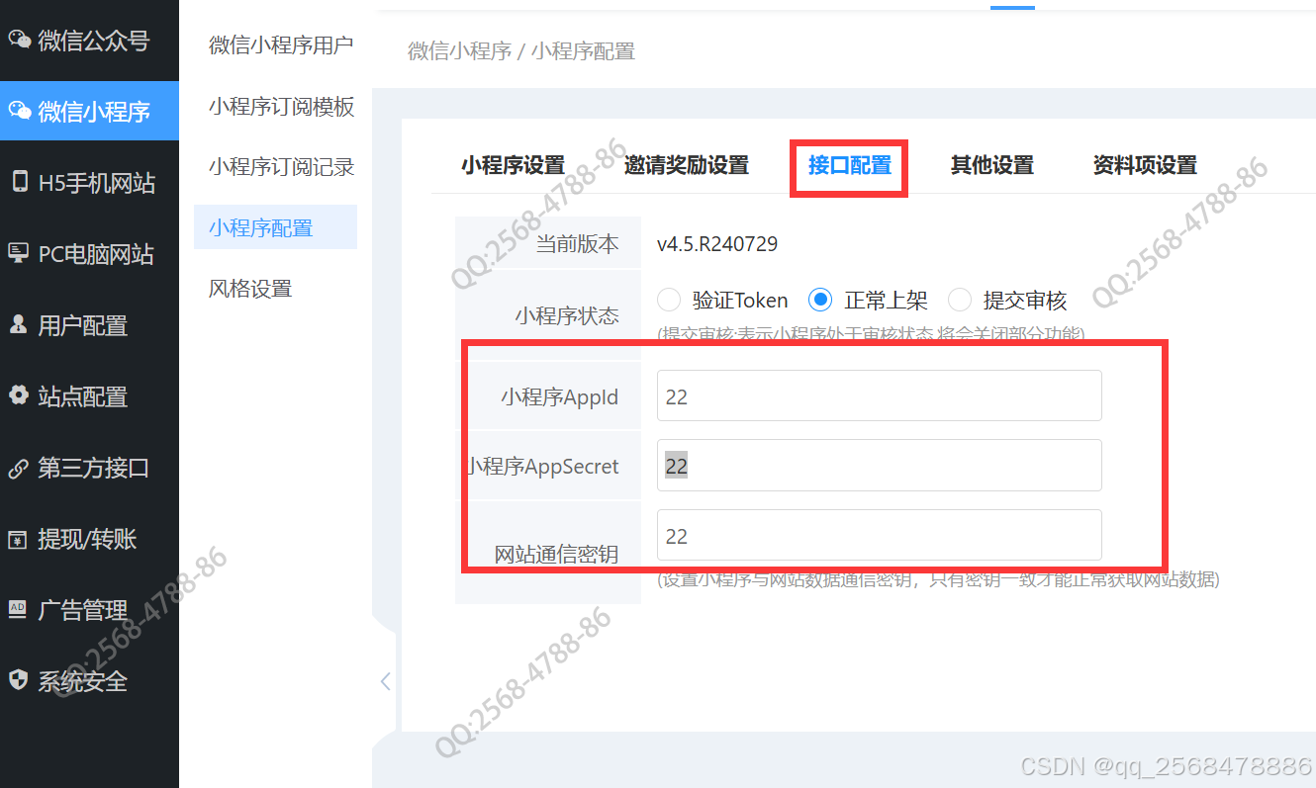1316x788 pixels.
Task: Collapse the submenu with the left chevron
Action: (x=385, y=681)
